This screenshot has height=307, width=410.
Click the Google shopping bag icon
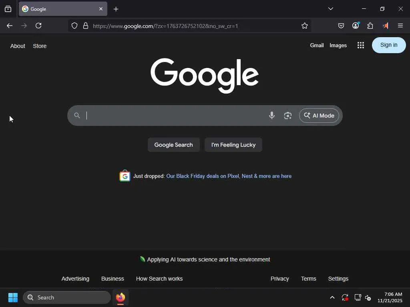click(125, 176)
